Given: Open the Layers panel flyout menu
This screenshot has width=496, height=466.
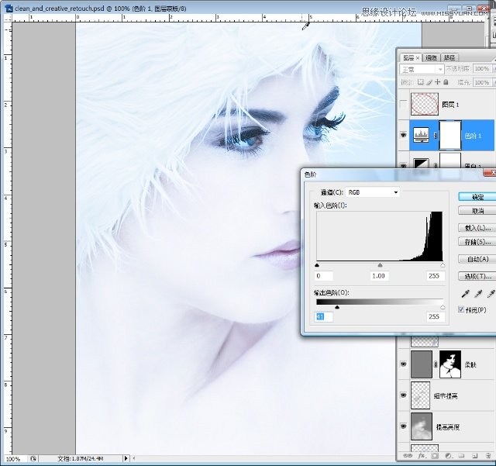Looking at the screenshot, I should tap(494, 58).
